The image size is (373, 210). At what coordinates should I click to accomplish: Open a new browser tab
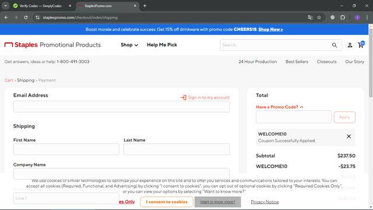[145, 6]
